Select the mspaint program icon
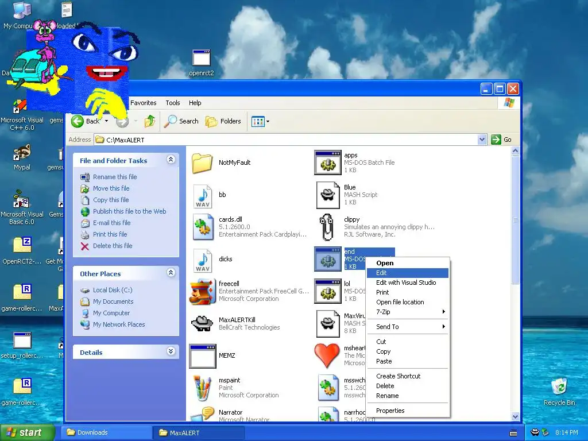588x441 pixels. click(x=203, y=388)
